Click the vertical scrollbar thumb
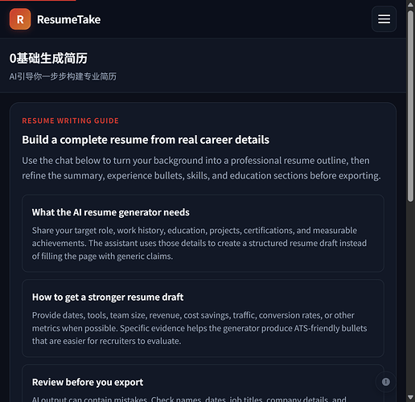Viewport: 415px width, 402px height. [410, 106]
